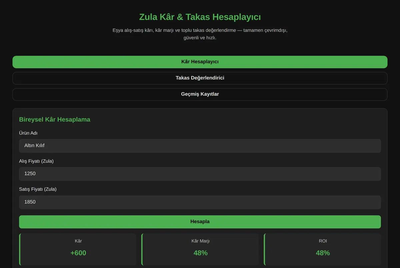Click the ROI label text
Screen dimensions: 400x268
click(323, 241)
